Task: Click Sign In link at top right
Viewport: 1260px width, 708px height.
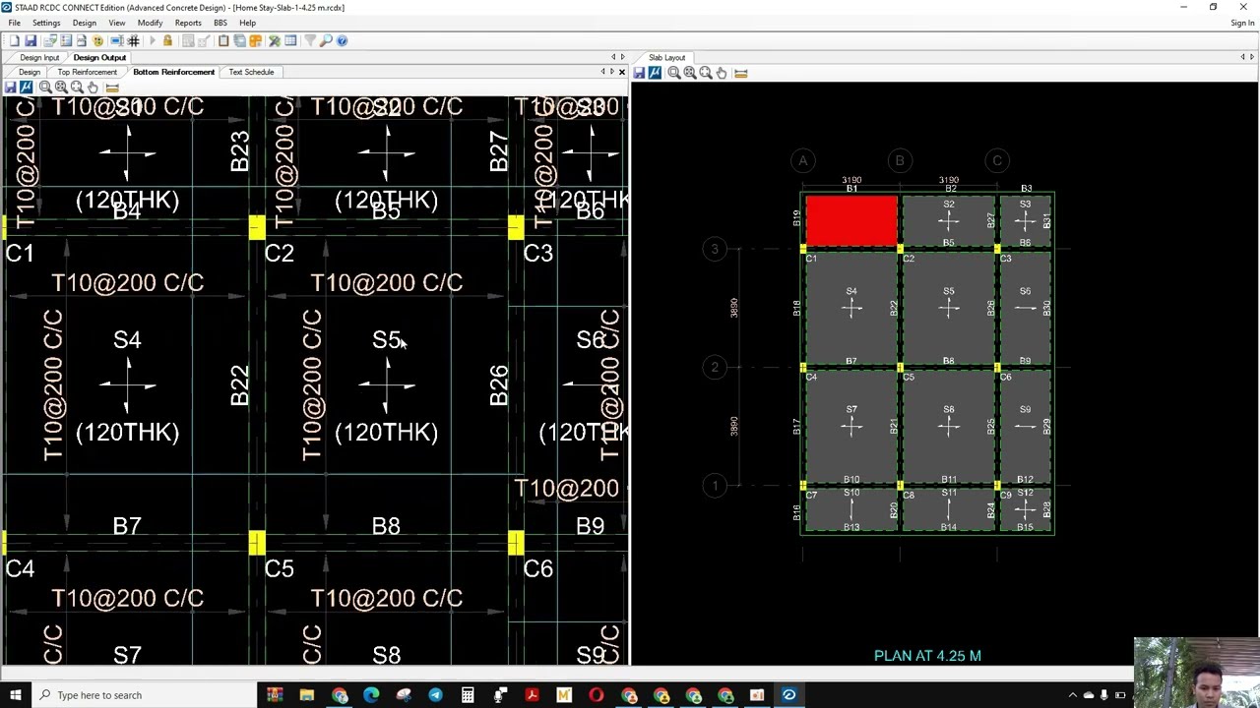Action: pos(1242,23)
